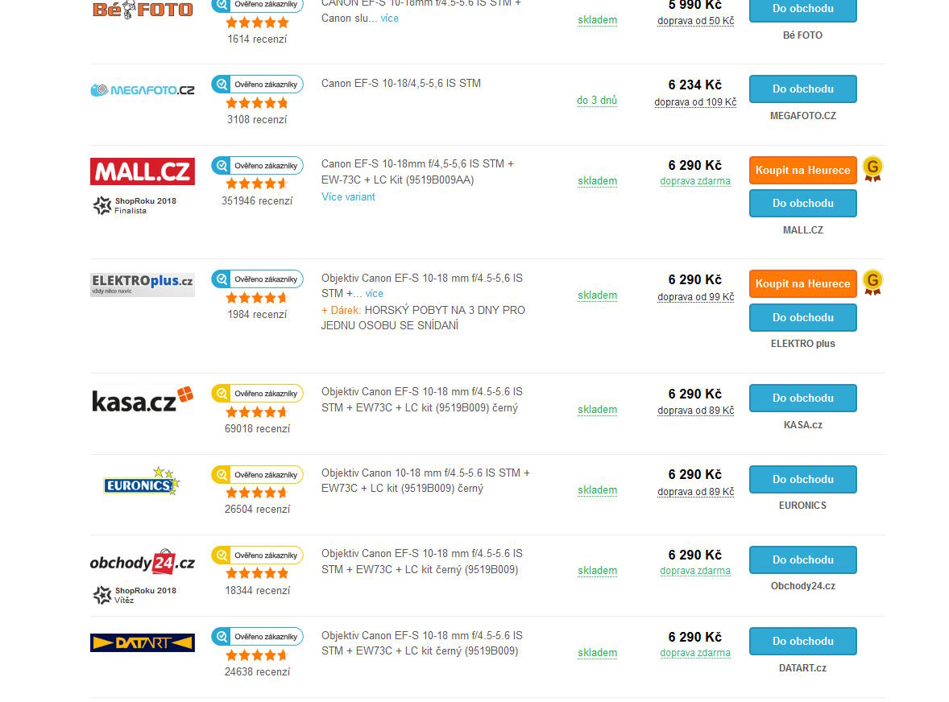Click KASA.cz 'Do obchodu' button
Image resolution: width=949 pixels, height=702 pixels.
[802, 398]
